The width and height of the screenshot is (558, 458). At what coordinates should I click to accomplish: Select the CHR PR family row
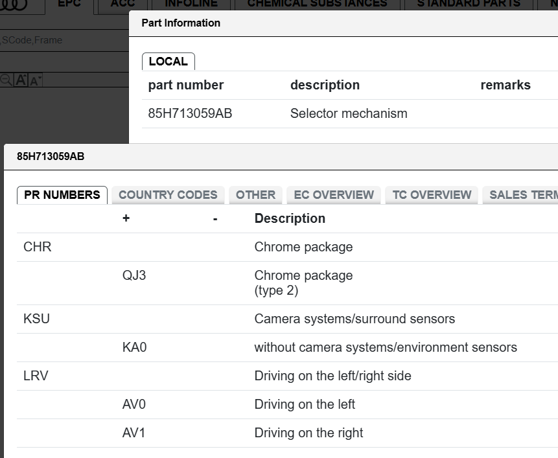point(287,247)
